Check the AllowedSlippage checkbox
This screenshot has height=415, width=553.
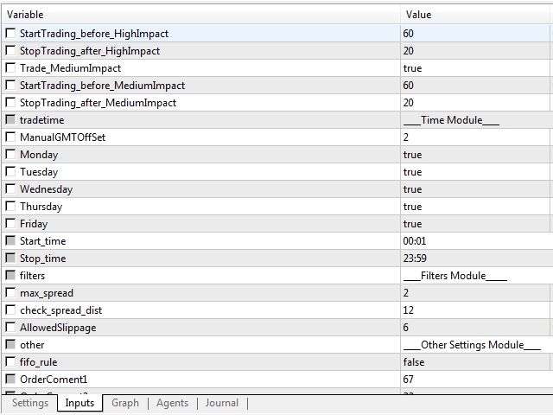point(10,328)
